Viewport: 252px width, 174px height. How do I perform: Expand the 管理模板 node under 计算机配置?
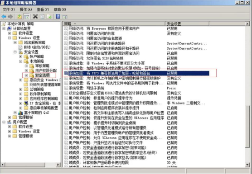tap(10, 118)
